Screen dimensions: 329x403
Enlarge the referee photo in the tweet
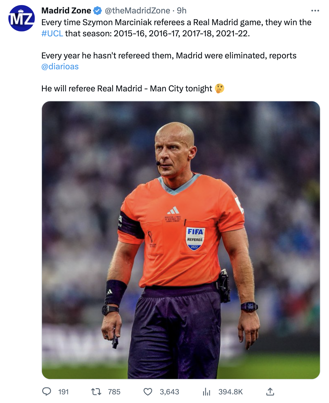click(181, 240)
